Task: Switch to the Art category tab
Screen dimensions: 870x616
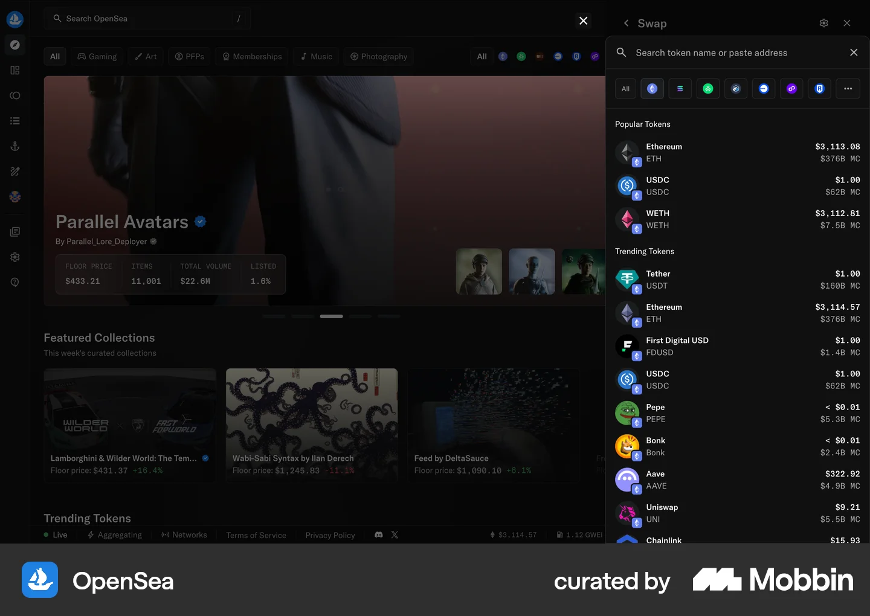Action: pos(146,56)
